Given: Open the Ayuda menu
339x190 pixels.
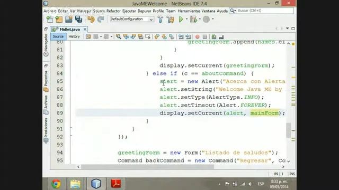Looking at the screenshot, I should (222, 11).
